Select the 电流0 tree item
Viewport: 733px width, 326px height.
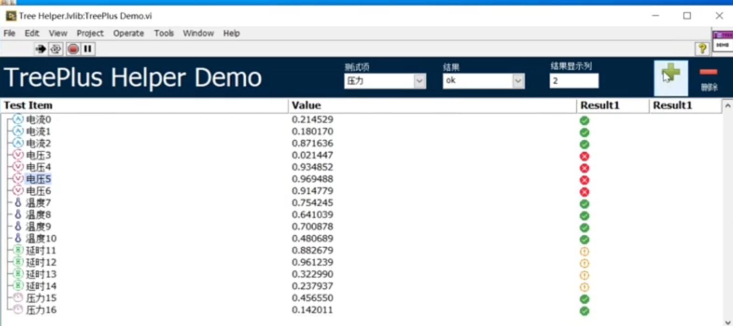click(38, 120)
